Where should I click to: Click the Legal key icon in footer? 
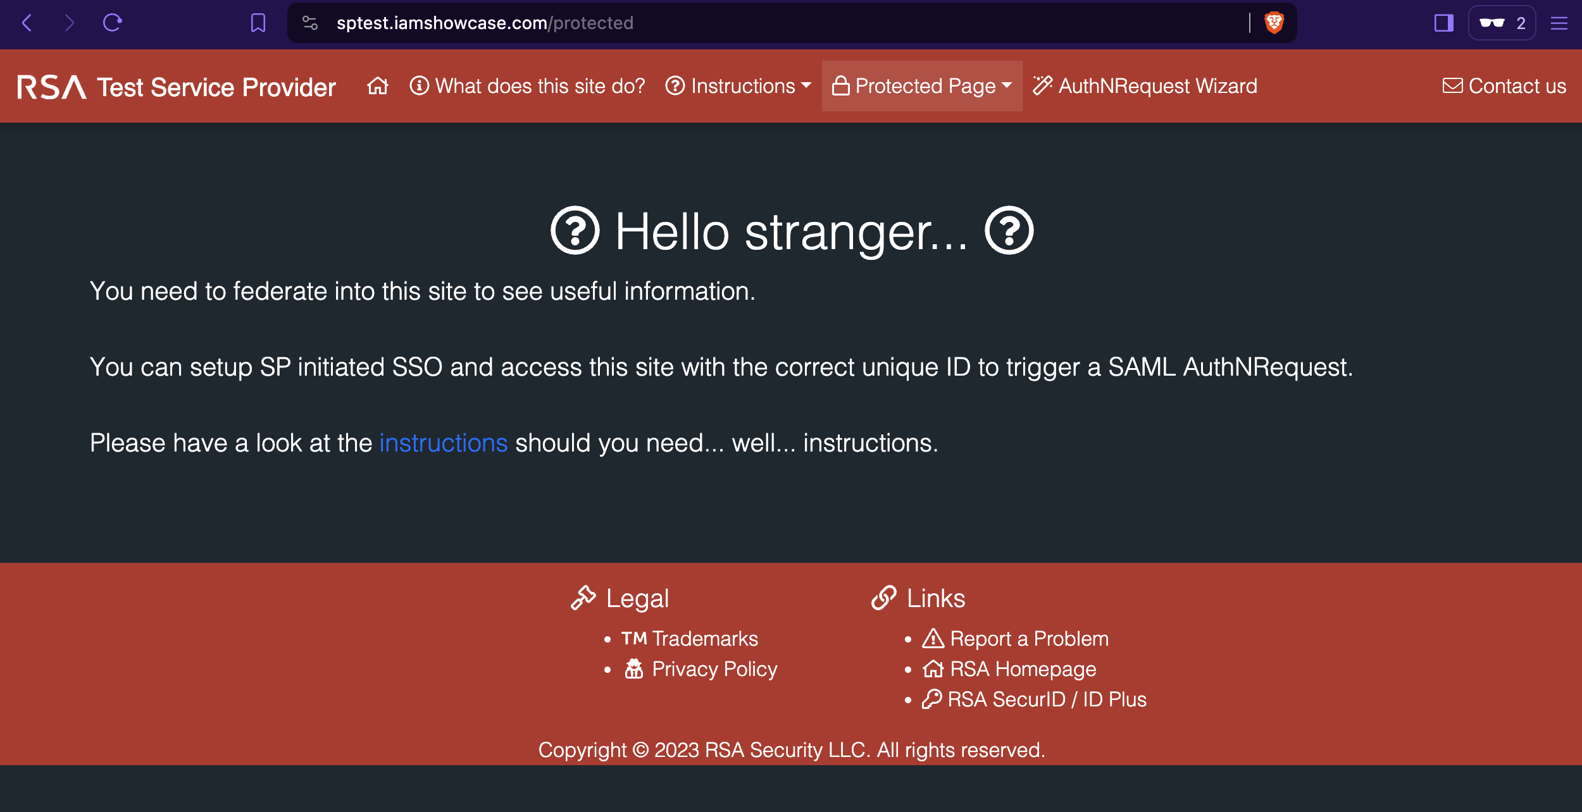(582, 598)
